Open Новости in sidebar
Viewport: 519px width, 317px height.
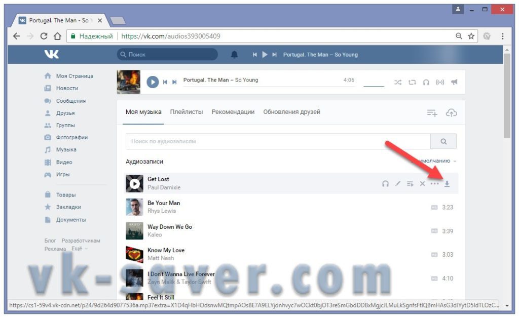coord(67,88)
